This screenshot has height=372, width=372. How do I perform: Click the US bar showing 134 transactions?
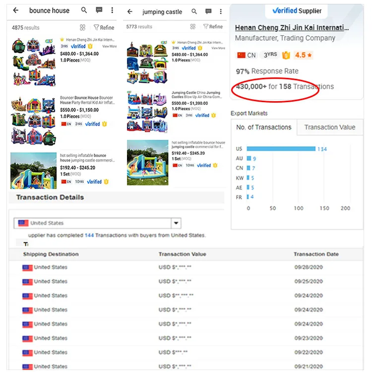281,149
